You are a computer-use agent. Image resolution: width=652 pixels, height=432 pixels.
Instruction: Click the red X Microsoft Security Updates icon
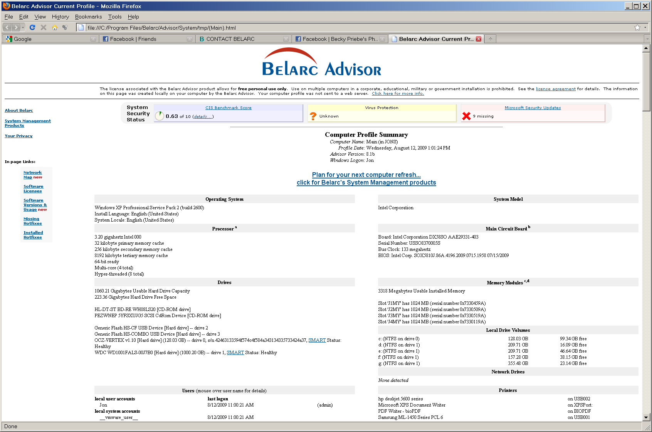tap(466, 116)
